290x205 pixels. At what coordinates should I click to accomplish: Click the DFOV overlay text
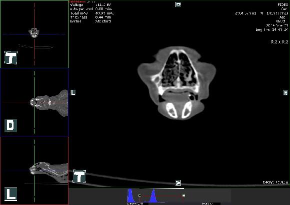coord(275,182)
